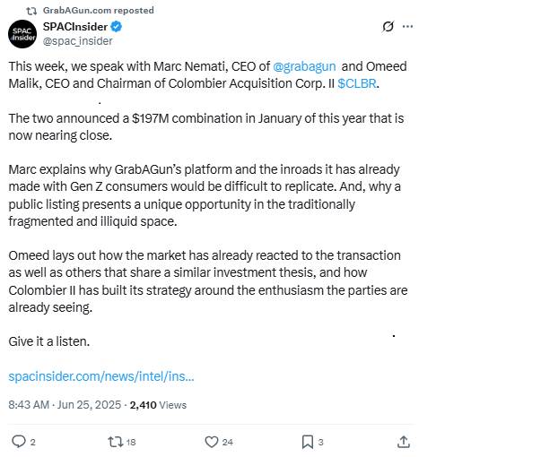Click the SPACInsider display name
The image size is (558, 457).
[x=74, y=27]
